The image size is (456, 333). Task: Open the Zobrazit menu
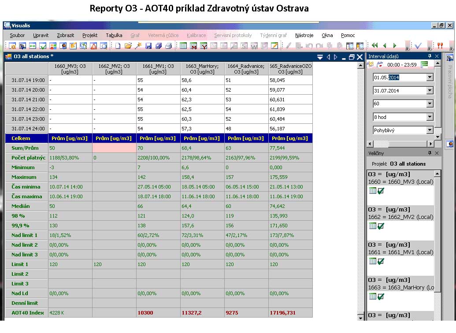point(66,35)
